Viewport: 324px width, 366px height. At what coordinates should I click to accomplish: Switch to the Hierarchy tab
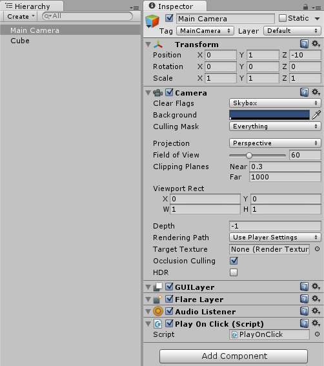[32, 6]
